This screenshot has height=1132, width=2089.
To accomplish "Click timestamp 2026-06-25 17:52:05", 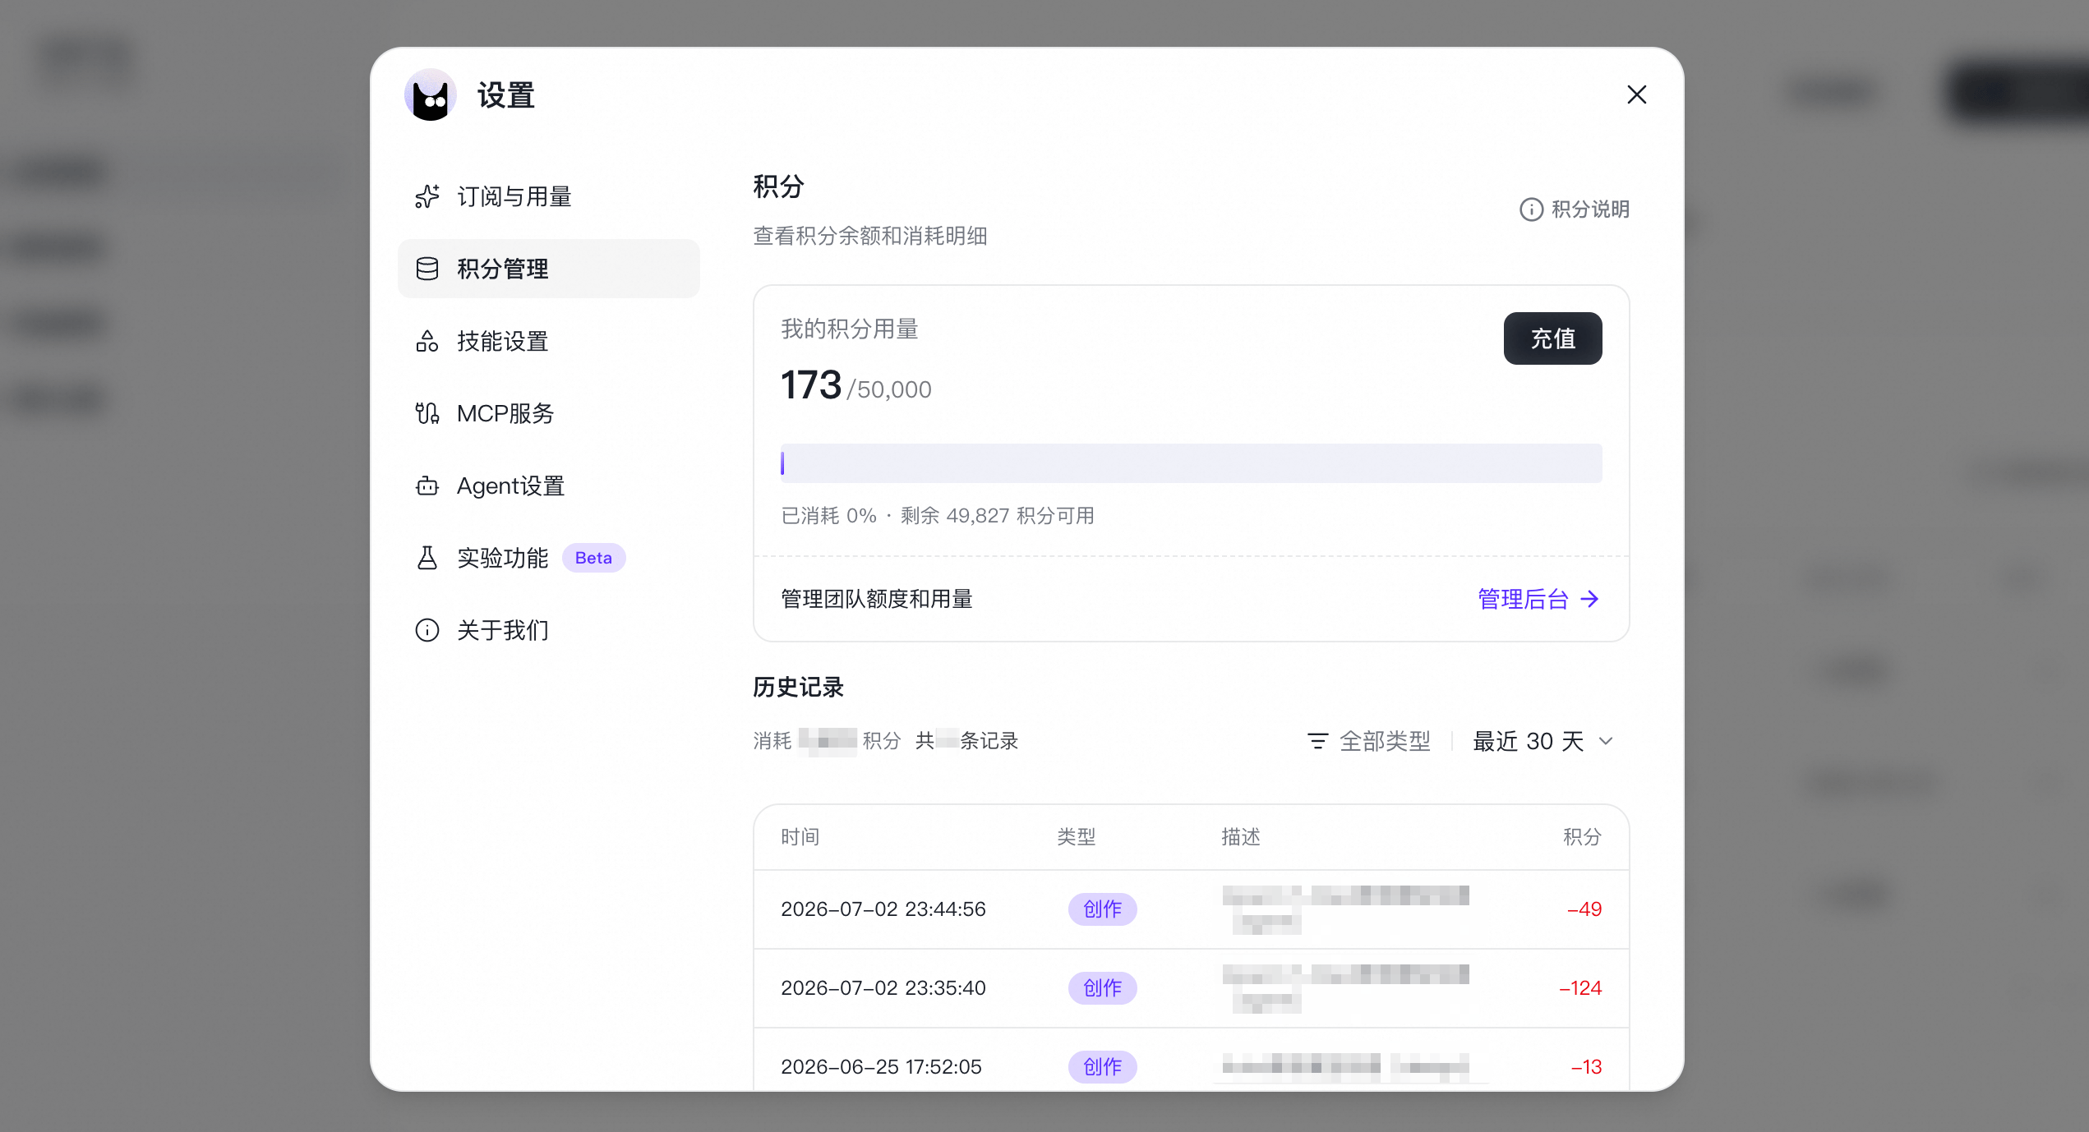I will [881, 1067].
